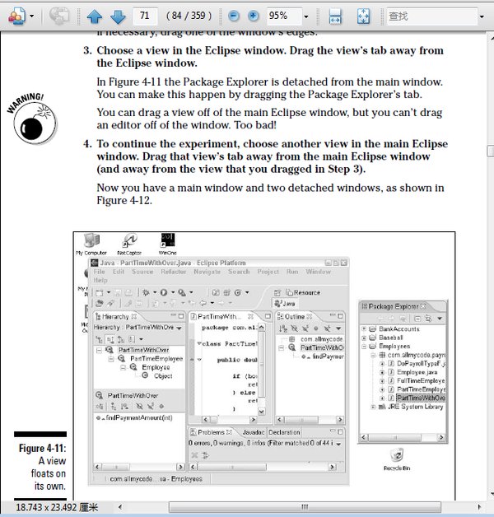Click the vertical scrollbar thumb on right edge
Image resolution: width=494 pixels, height=517 pixels.
point(491,151)
